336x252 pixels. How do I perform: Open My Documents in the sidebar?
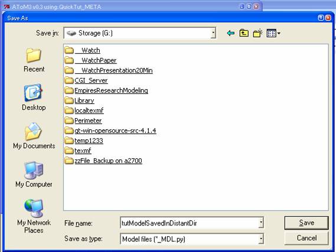[x=34, y=136]
